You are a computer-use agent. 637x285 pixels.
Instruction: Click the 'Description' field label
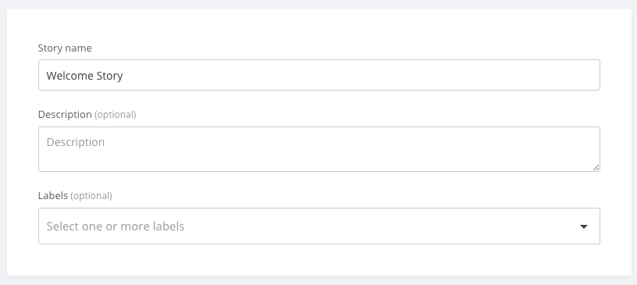(65, 115)
